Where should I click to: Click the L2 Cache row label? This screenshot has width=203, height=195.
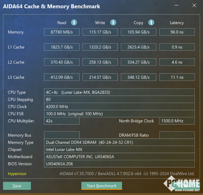pyautogui.click(x=16, y=62)
